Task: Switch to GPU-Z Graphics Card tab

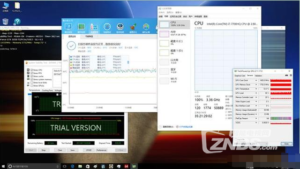Action: 240,76
